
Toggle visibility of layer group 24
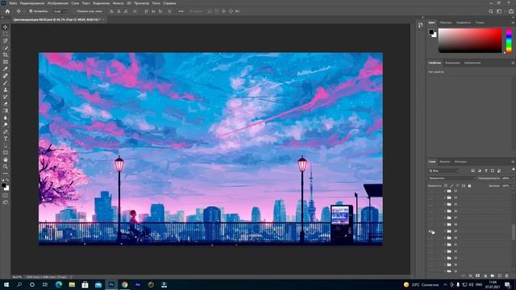[431, 197]
